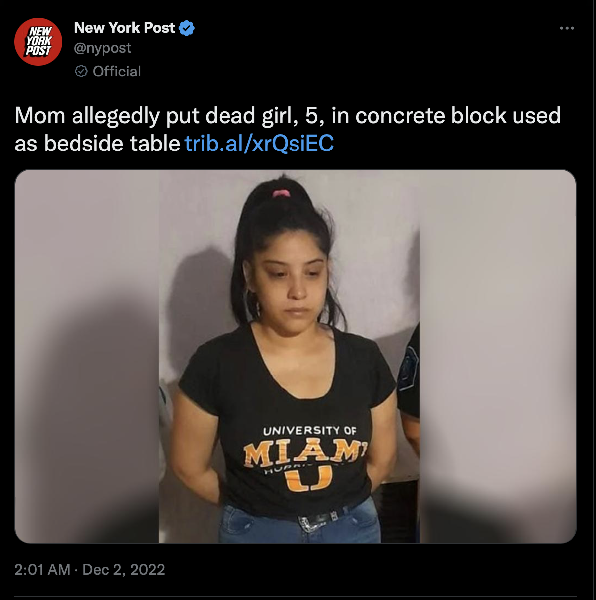Click the "University of" shirt text in photo

pos(310,430)
